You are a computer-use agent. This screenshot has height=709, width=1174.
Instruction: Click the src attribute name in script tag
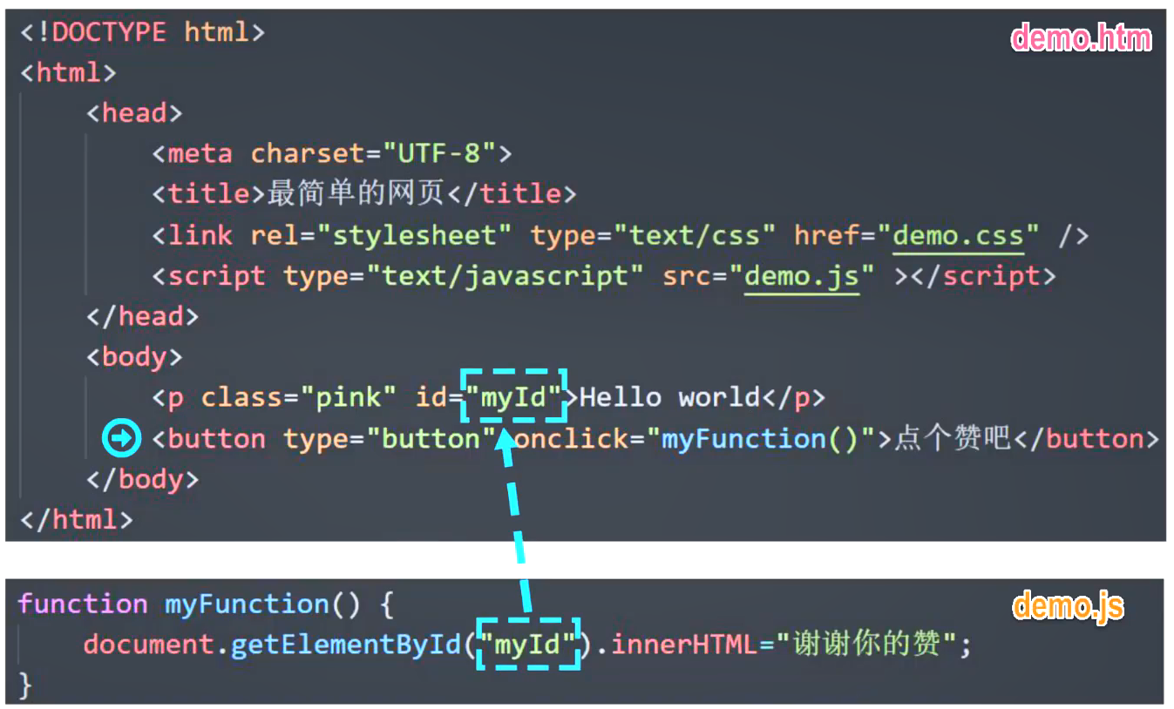[686, 276]
